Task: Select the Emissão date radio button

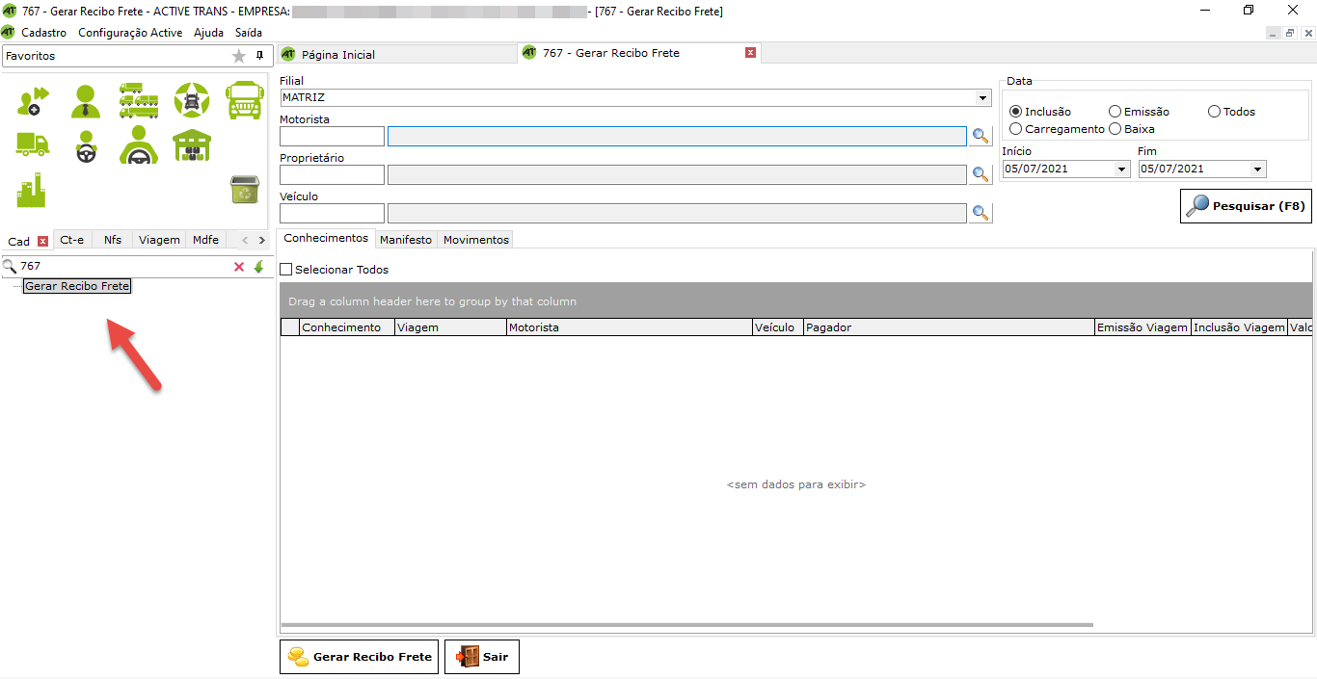Action: coord(1115,112)
